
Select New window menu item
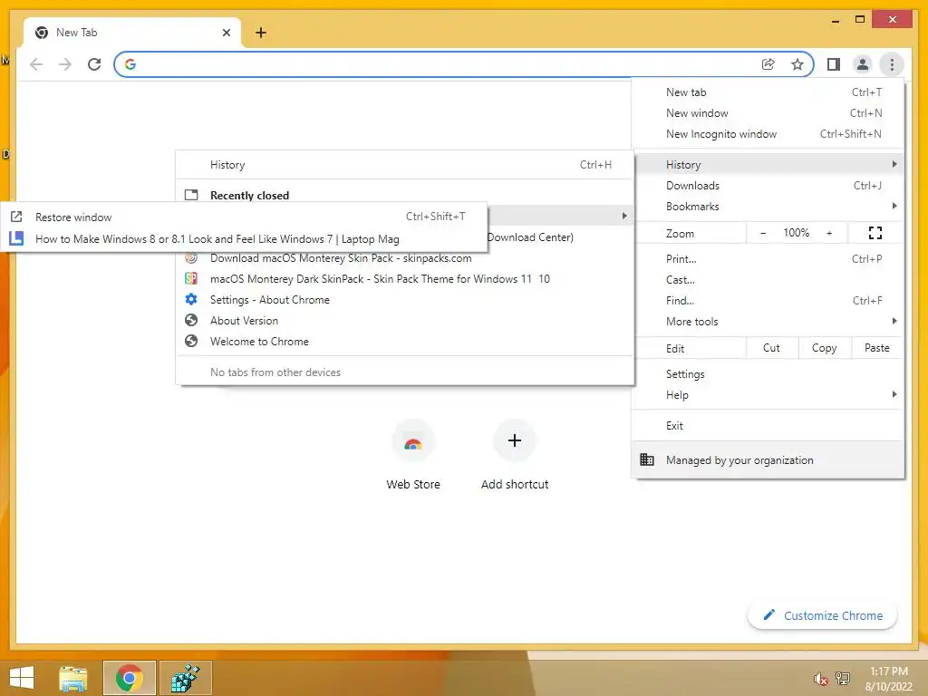(x=768, y=113)
